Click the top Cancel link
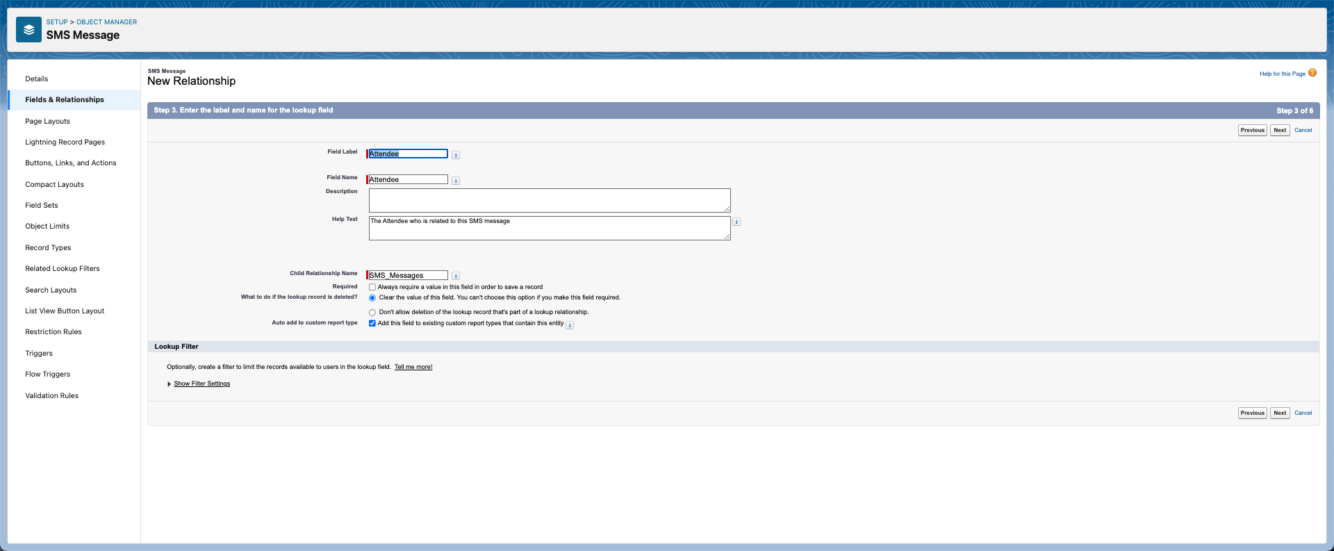Viewport: 1334px width, 551px height. [1303, 130]
